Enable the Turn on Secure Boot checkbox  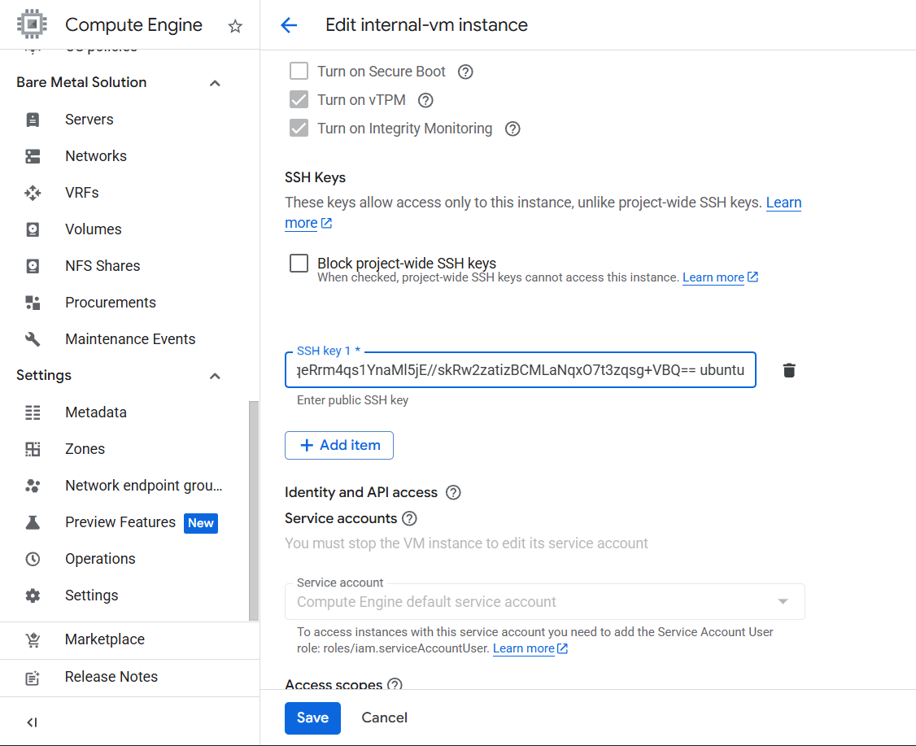click(x=299, y=72)
